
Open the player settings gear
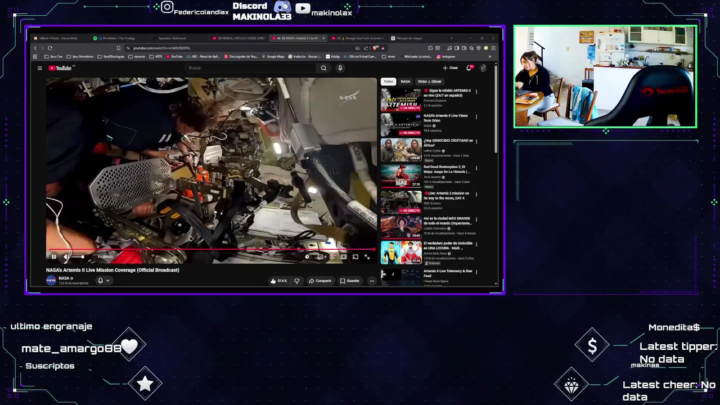point(332,257)
